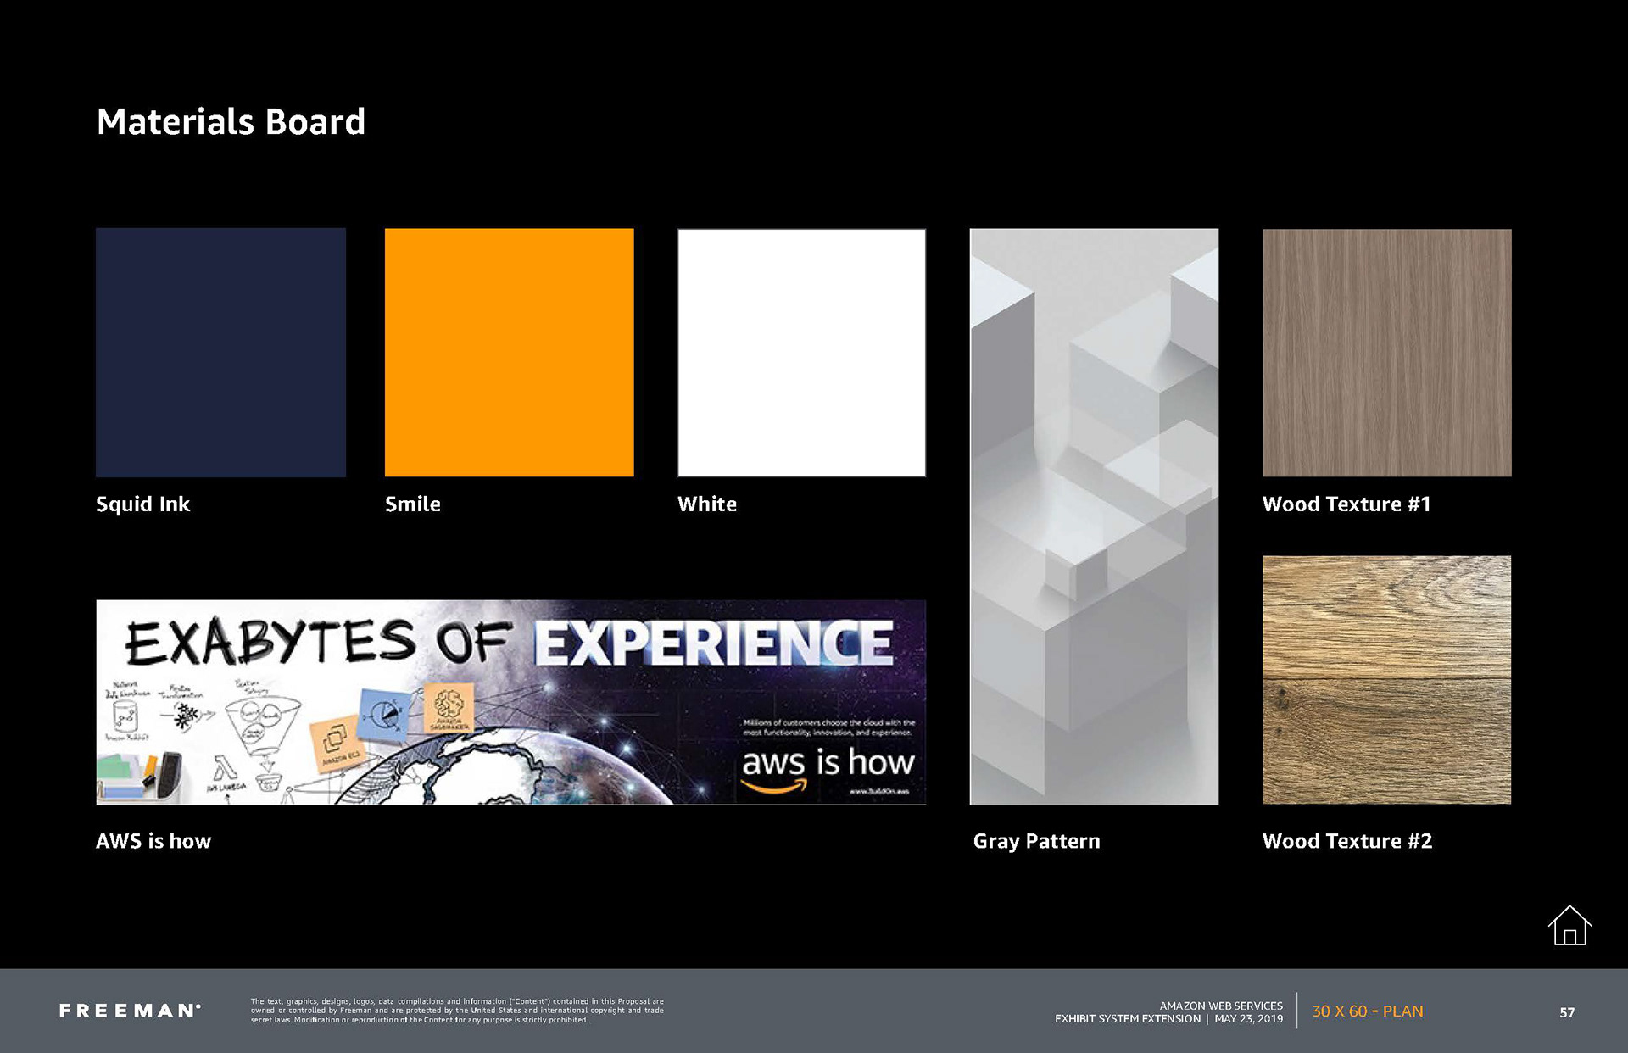Image resolution: width=1628 pixels, height=1053 pixels.
Task: Open the Gray Pattern image
Action: point(1094,516)
